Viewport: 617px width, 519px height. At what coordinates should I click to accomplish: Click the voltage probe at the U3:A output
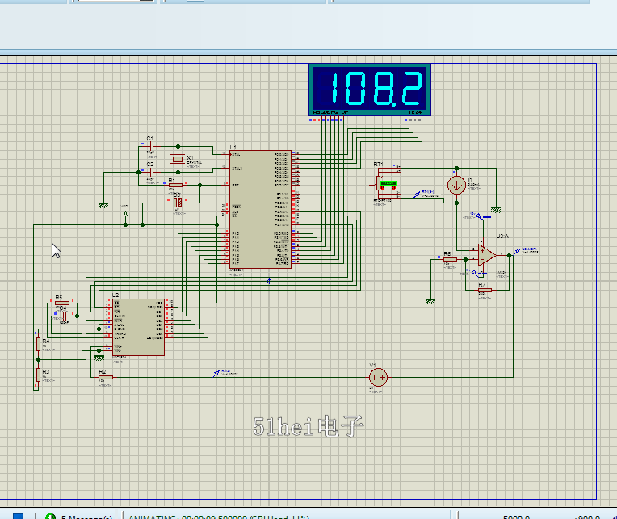click(517, 252)
